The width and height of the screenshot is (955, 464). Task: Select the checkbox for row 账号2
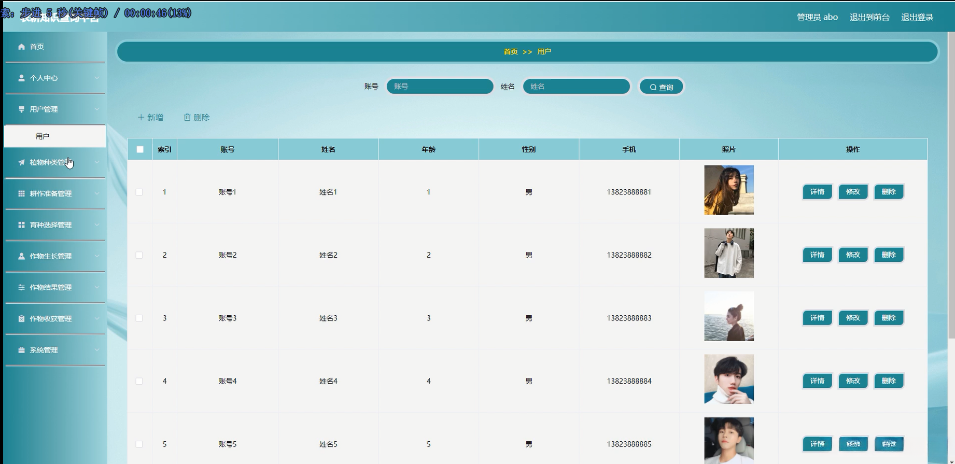(x=139, y=255)
